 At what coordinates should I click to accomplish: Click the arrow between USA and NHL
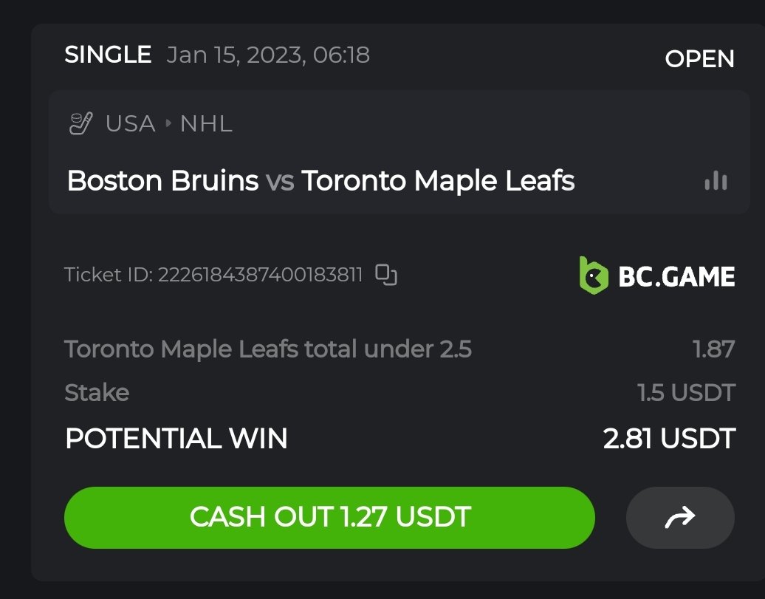168,123
